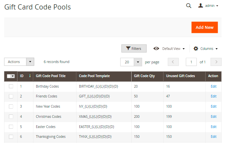Image resolution: width=225 pixels, height=148 pixels.
Task: Toggle the select-all header checkbox
Action: click(x=9, y=76)
